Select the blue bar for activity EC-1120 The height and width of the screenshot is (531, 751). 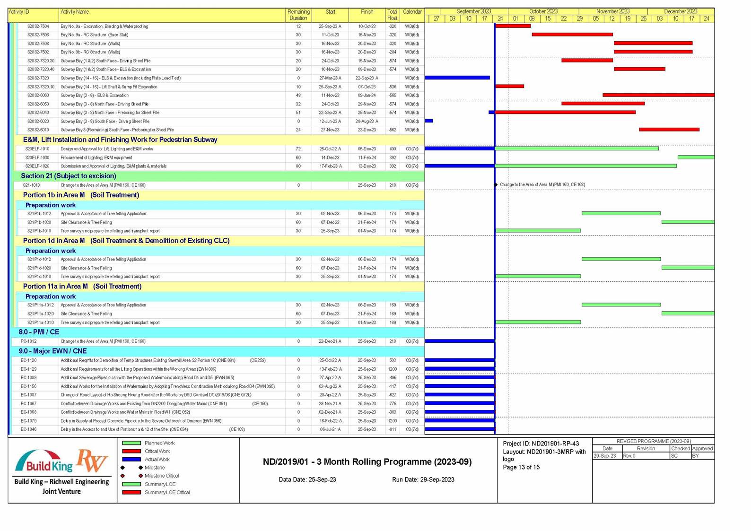[460, 360]
